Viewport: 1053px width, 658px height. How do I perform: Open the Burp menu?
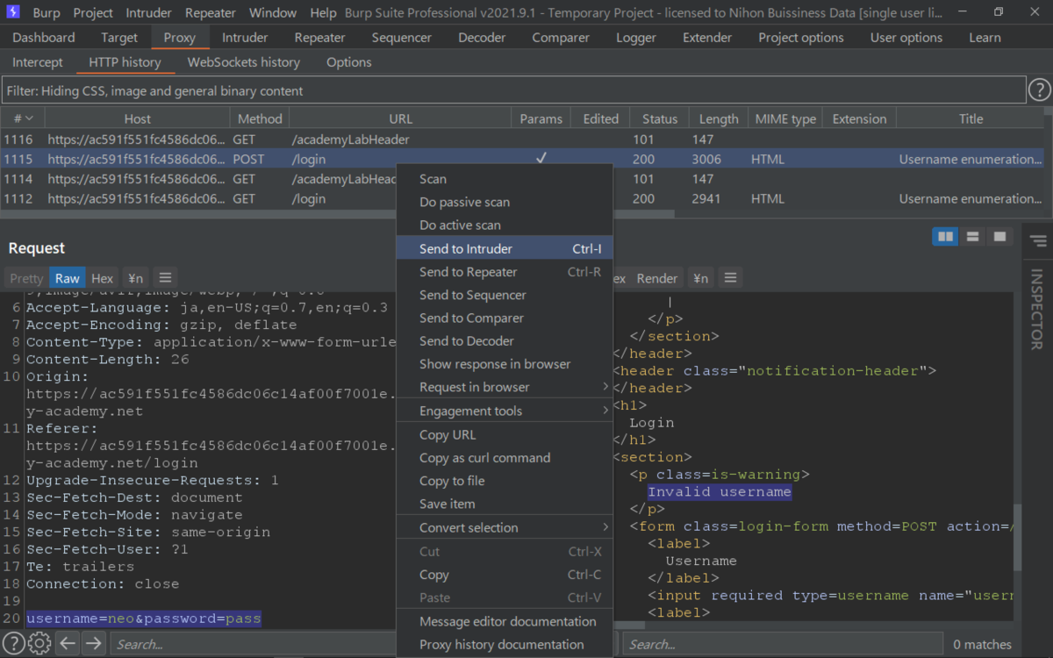pos(47,13)
